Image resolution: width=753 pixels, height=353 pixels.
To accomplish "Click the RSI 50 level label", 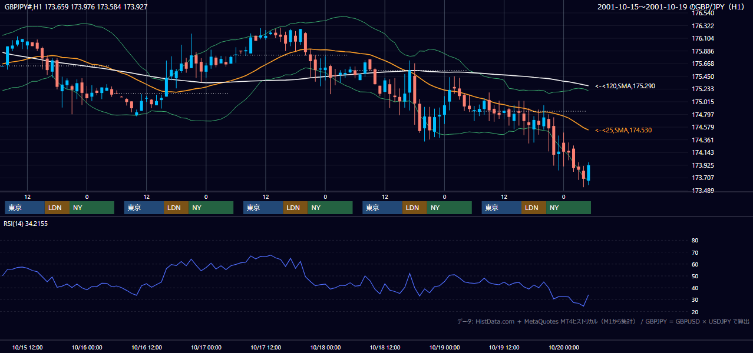I will 695,276.
